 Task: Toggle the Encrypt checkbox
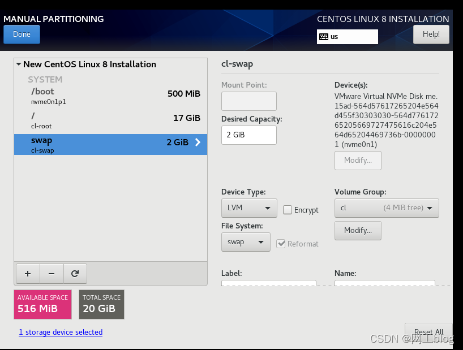[x=288, y=210]
